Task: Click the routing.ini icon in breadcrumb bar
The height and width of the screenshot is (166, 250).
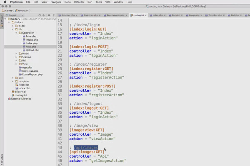Action: click(16, 11)
